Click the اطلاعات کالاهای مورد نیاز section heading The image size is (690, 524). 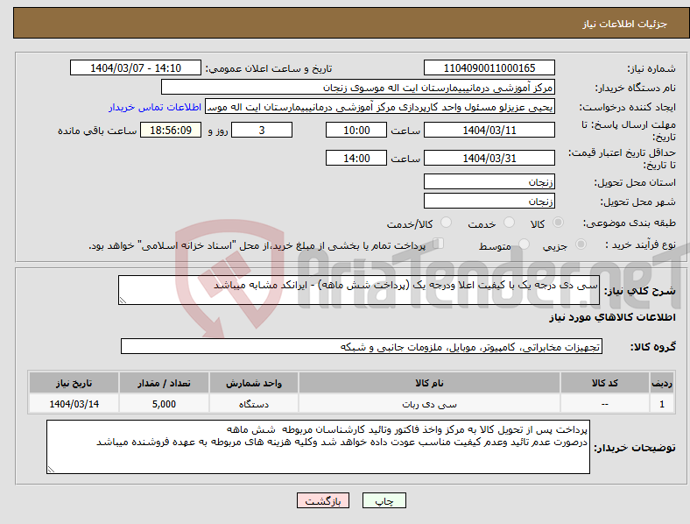pos(612,317)
